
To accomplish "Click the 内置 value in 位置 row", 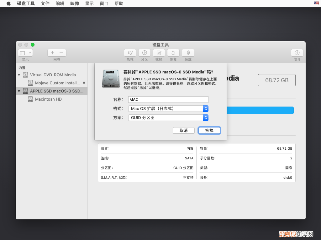I will (190, 148).
